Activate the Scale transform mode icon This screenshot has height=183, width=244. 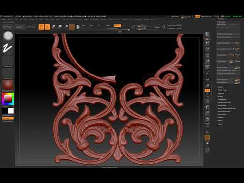point(60,27)
